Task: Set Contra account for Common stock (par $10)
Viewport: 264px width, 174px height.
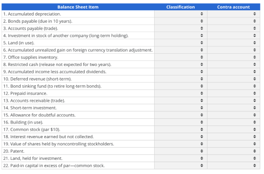Action: click(233, 130)
